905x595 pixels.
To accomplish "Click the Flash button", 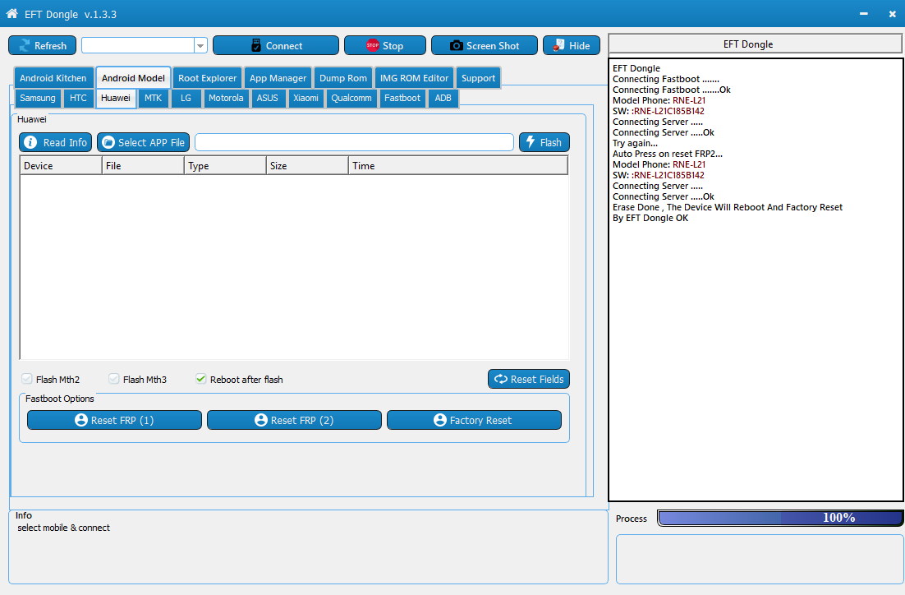I will [544, 142].
